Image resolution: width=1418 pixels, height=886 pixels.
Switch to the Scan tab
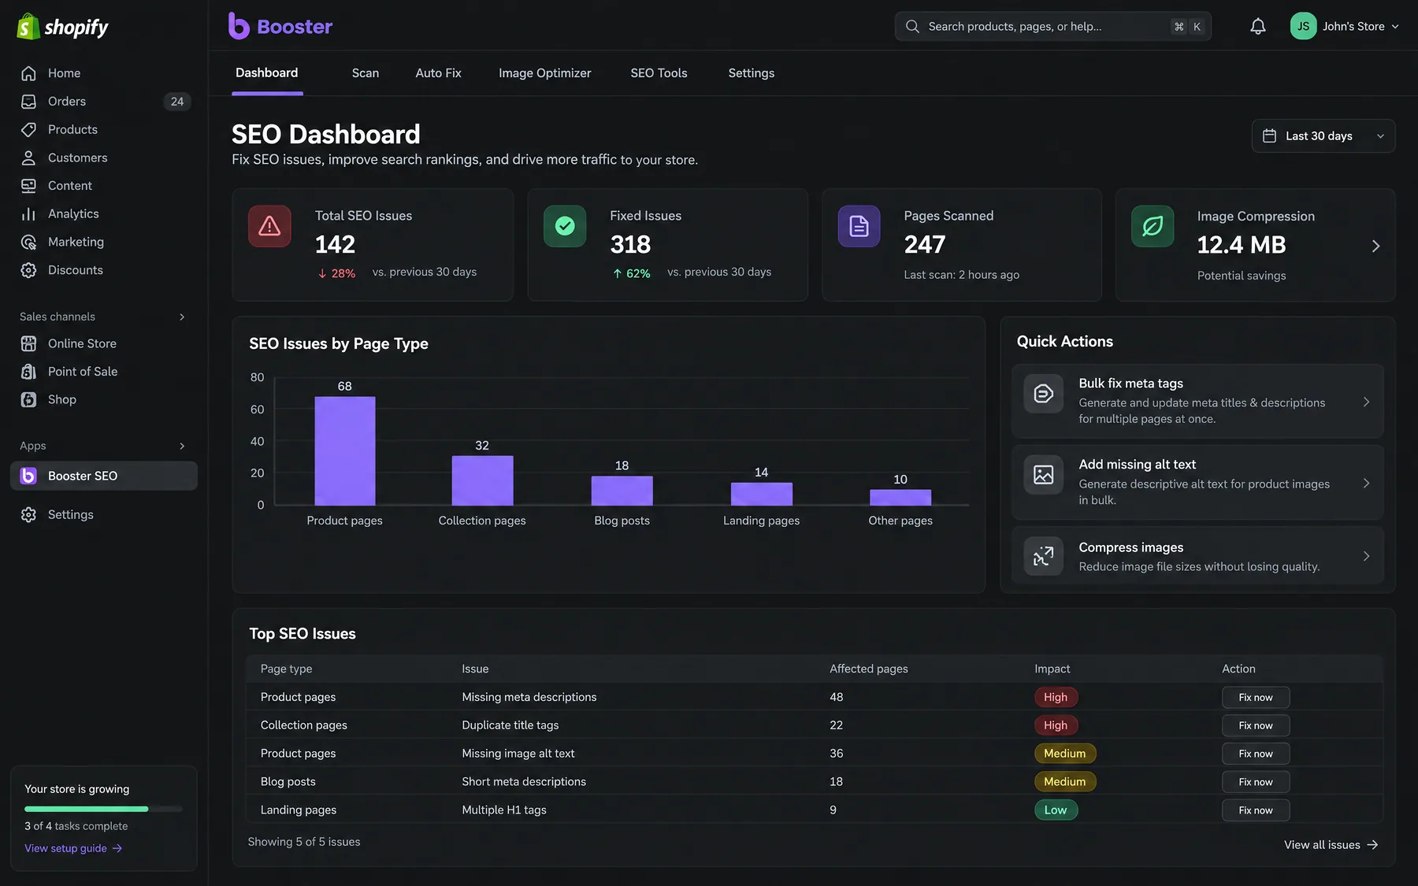366,73
